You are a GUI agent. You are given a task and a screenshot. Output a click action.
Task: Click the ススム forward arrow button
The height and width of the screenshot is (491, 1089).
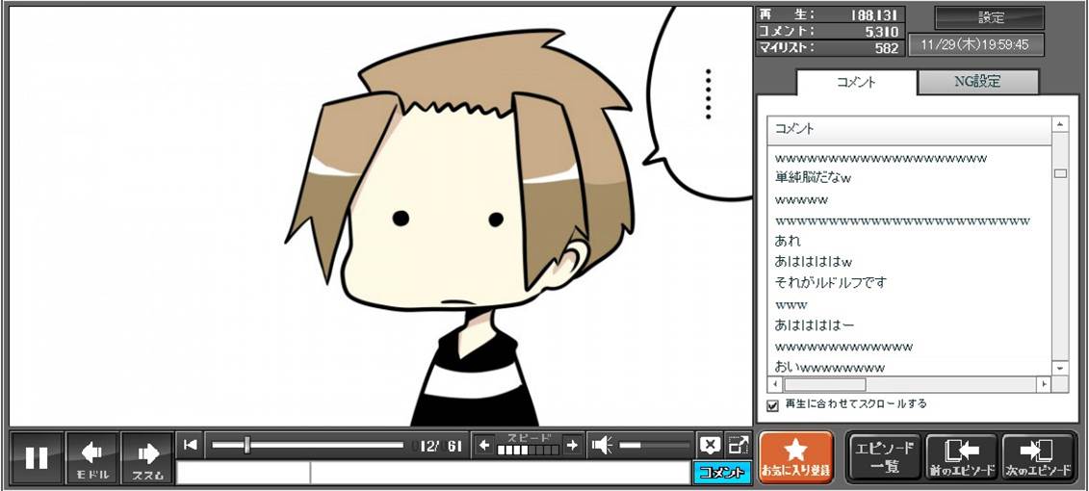pos(147,457)
